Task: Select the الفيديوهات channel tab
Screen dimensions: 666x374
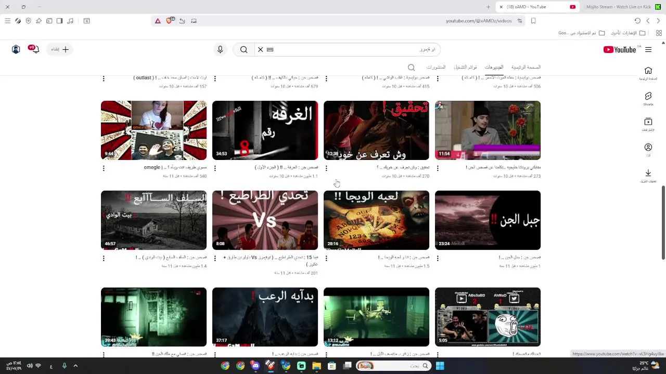Action: pos(494,67)
